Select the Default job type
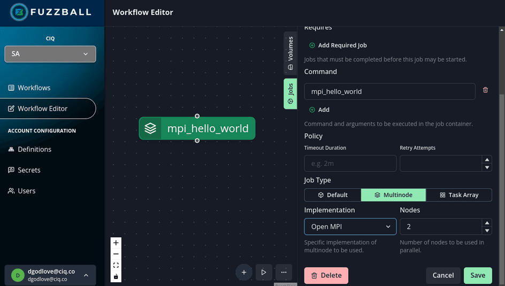The height and width of the screenshot is (286, 505). click(x=333, y=195)
